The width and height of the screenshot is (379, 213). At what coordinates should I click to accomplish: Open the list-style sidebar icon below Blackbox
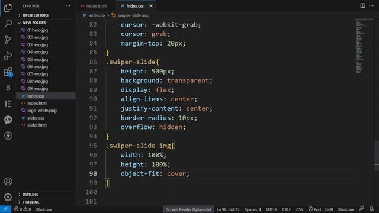click(x=8, y=104)
